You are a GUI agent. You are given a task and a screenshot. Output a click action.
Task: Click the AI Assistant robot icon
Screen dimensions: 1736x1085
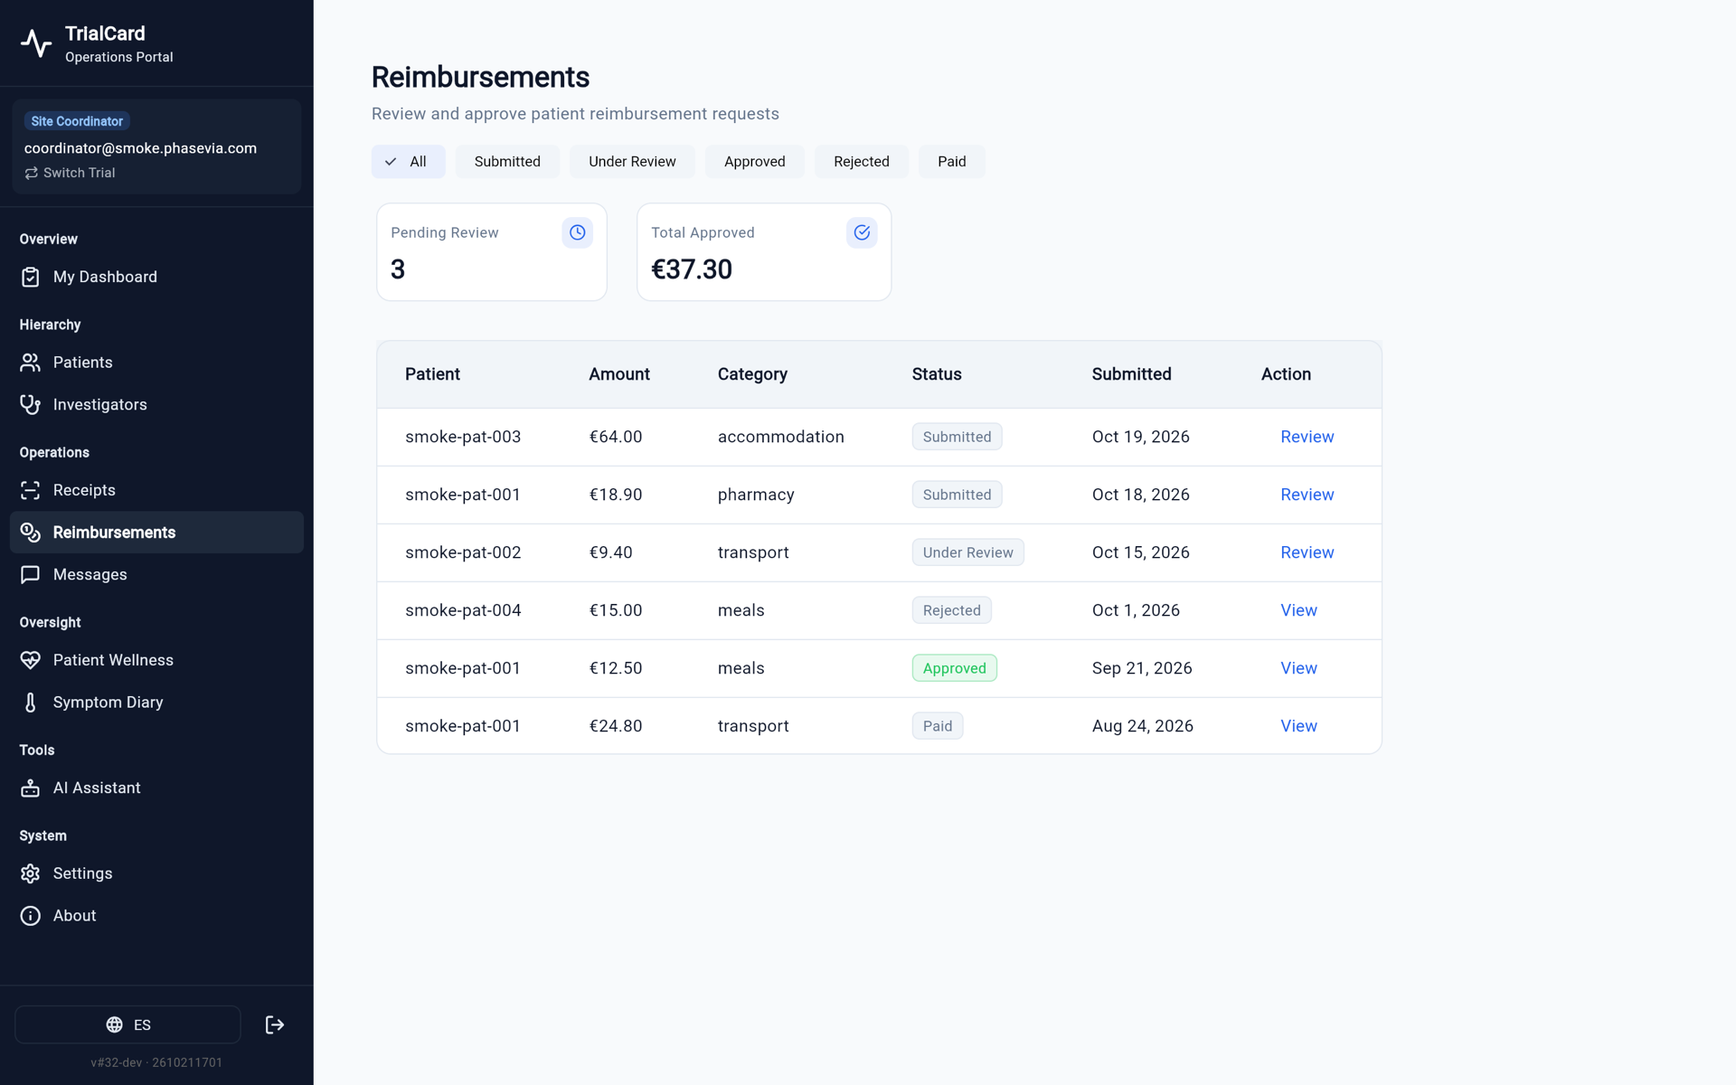[x=30, y=788]
